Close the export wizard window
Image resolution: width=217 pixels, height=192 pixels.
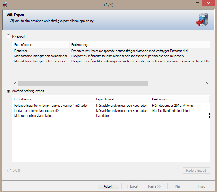tap(208, 4)
